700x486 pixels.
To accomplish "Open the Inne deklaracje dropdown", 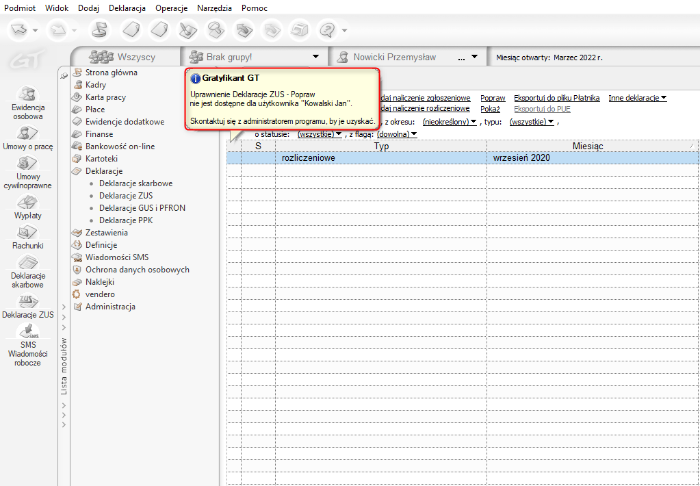I will [x=637, y=98].
